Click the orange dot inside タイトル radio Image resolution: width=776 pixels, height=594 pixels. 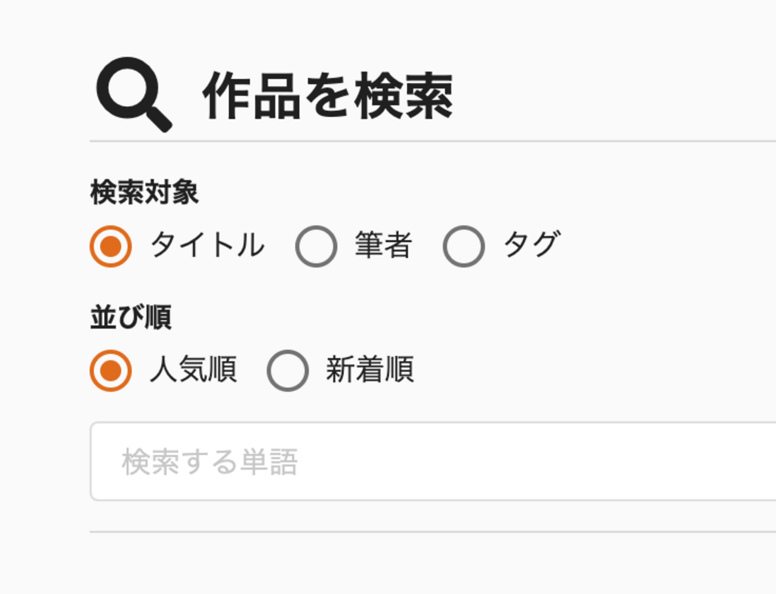[110, 246]
